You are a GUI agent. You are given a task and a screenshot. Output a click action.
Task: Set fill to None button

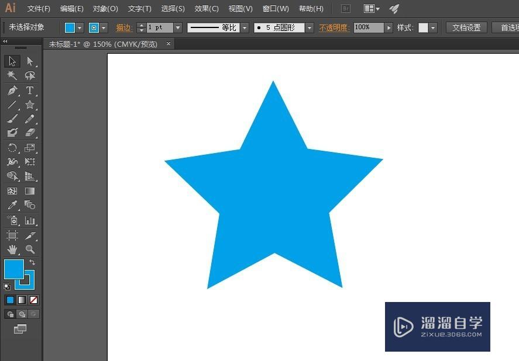click(33, 300)
